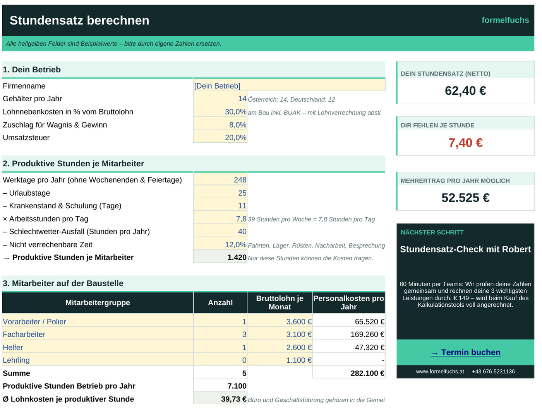Click the Werktage pro Jahr value 248
The height and width of the screenshot is (408, 542).
click(x=220, y=179)
